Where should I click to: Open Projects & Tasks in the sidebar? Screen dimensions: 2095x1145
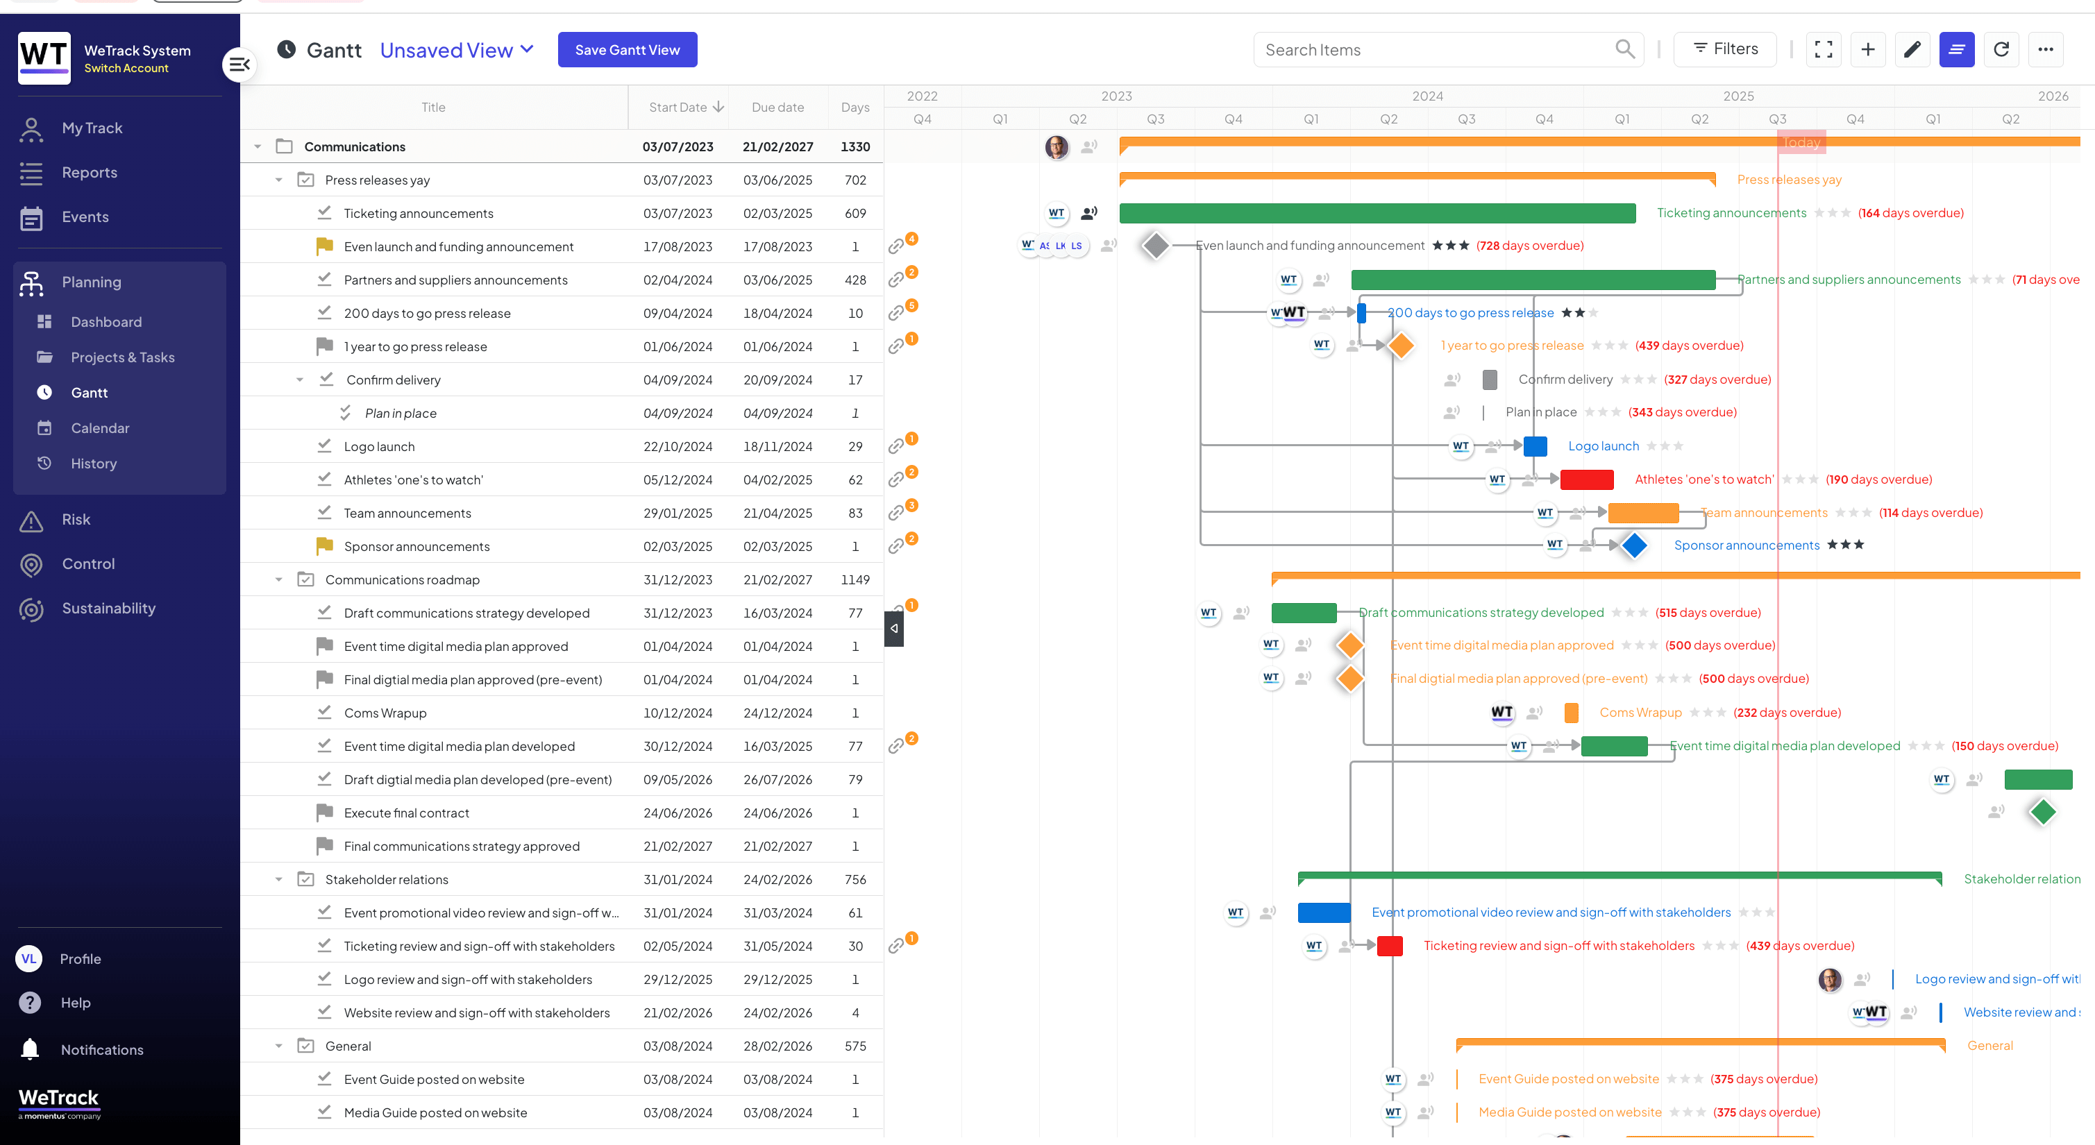coord(122,358)
